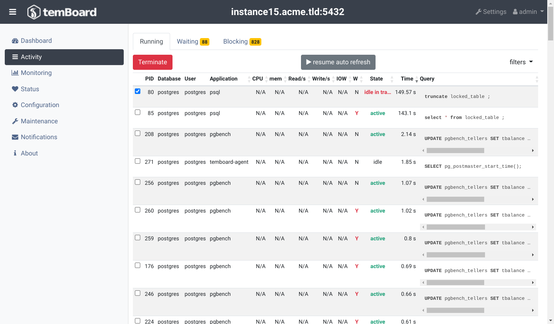Sort by Read/s column header
Screen dimensions: 554x324
point(297,79)
